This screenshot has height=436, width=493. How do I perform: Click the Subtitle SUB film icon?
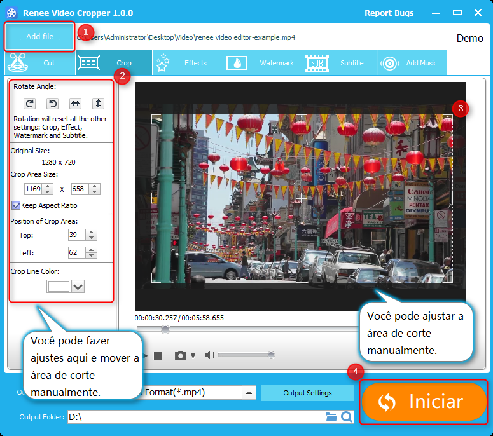(x=317, y=63)
